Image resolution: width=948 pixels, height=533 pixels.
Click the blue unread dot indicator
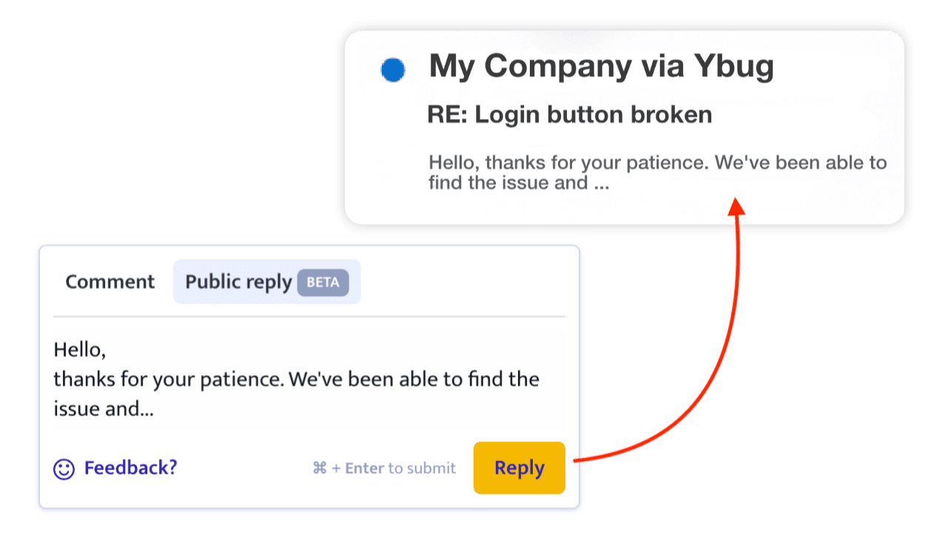point(393,70)
